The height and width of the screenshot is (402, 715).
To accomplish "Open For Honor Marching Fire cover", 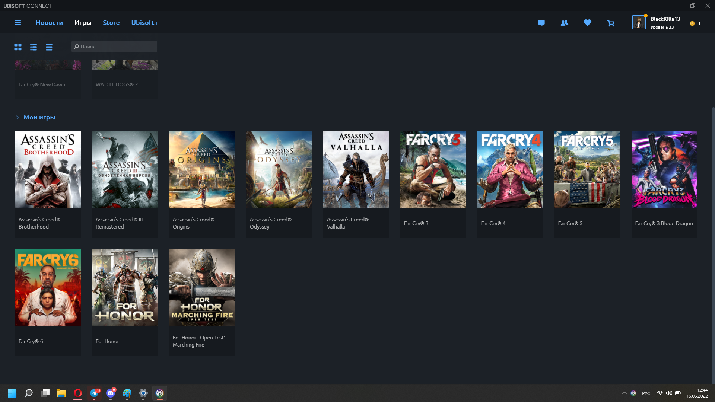I will [202, 288].
